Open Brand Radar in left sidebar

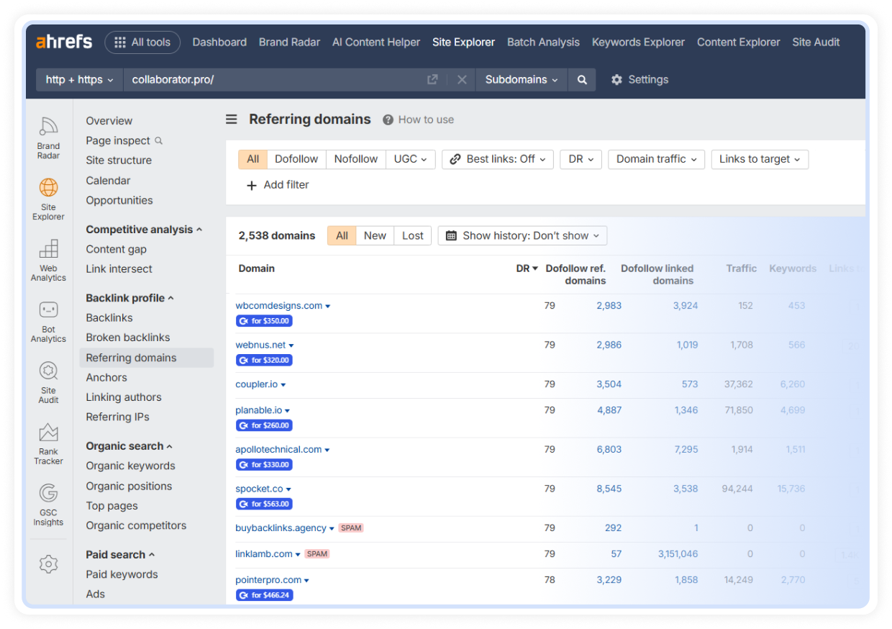48,136
